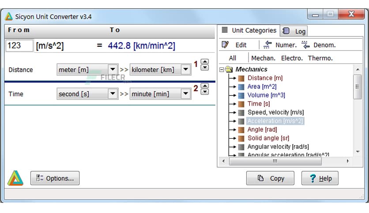Click the blue icon next to Area [m^2]
Viewport: 369px width, 213px height.
point(241,87)
